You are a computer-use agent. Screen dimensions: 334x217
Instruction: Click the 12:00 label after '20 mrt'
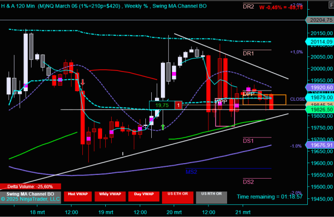pyautogui.click(x=208, y=212)
